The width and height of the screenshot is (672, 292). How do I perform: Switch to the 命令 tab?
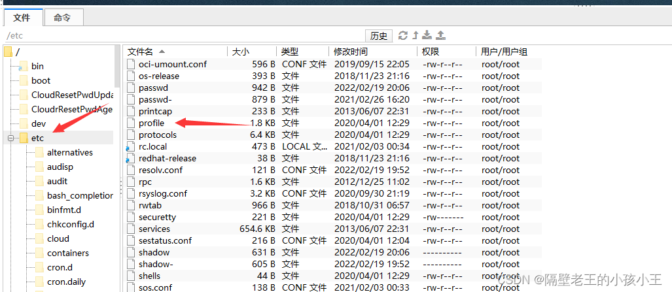click(x=63, y=18)
